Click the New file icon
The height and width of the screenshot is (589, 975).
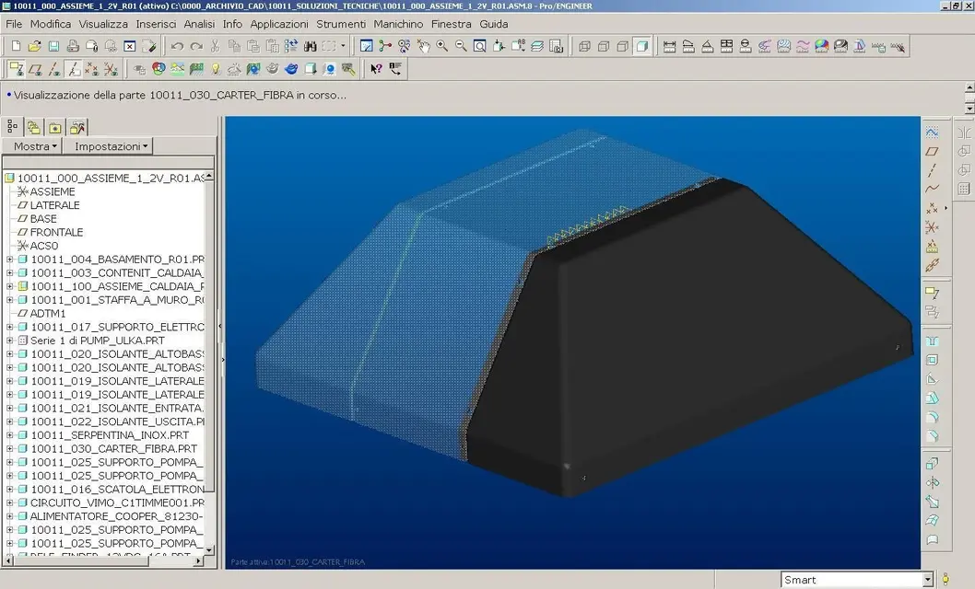[17, 46]
